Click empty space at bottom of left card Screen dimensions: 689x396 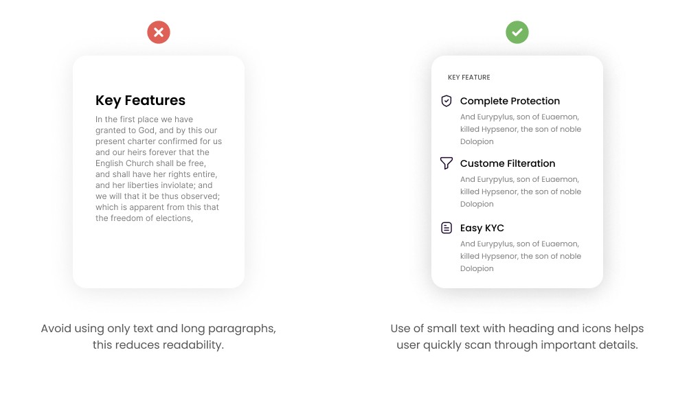[159, 257]
